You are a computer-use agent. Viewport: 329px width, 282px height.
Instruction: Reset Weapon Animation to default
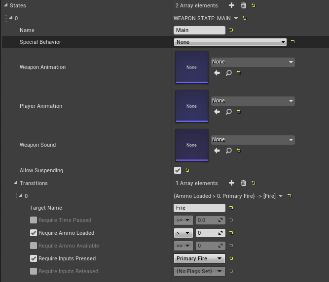pos(239,73)
